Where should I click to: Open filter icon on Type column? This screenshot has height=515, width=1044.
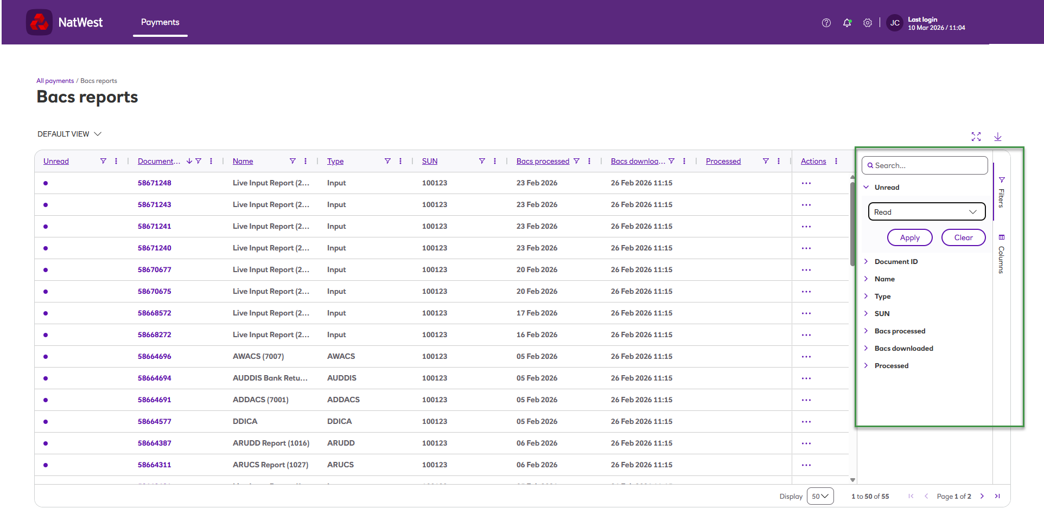(387, 161)
